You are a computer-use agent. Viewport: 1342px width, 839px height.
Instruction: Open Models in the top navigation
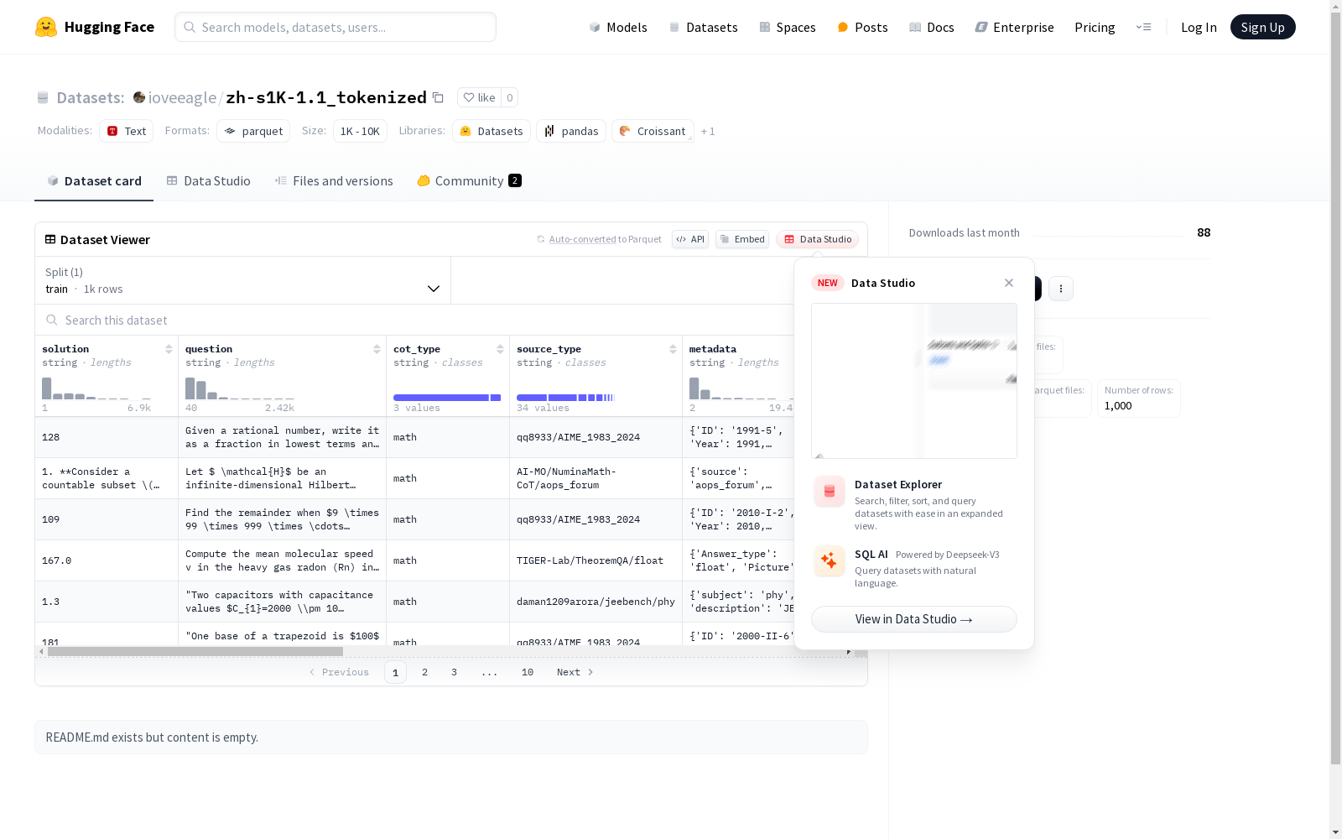[618, 27]
